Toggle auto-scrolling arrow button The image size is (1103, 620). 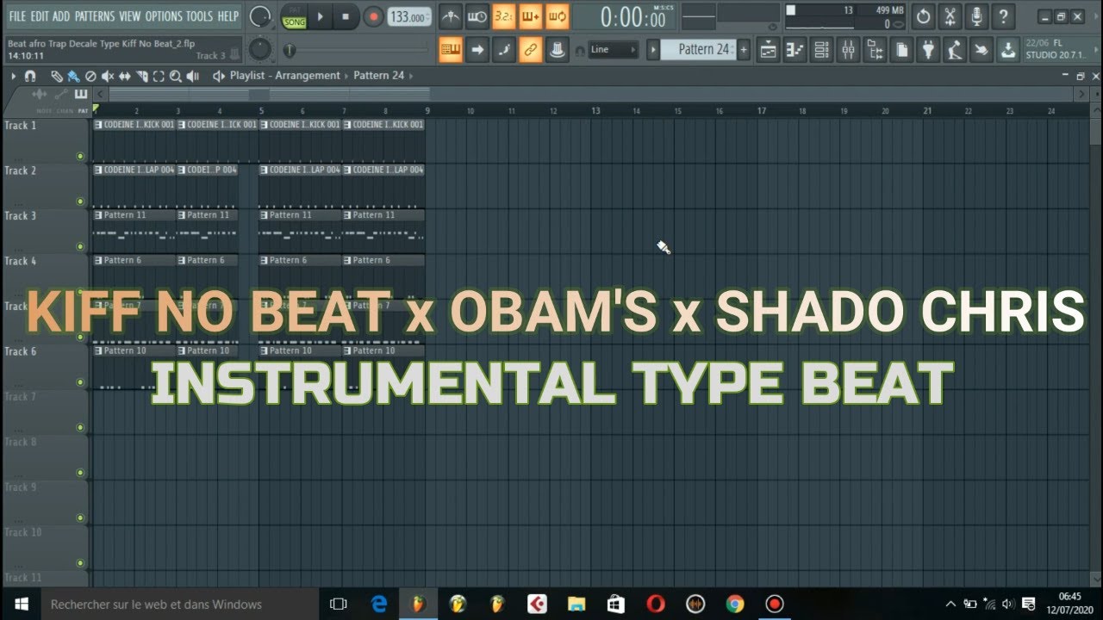(x=477, y=50)
